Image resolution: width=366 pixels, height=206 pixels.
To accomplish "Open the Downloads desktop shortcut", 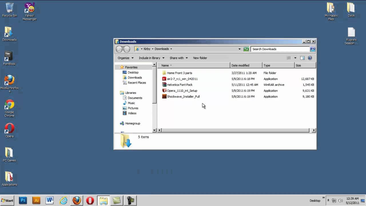I will pyautogui.click(x=9, y=34).
